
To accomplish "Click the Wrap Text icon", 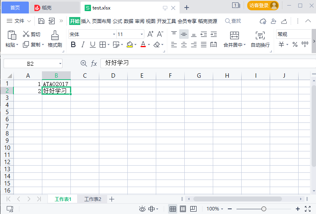I will pos(260,35).
